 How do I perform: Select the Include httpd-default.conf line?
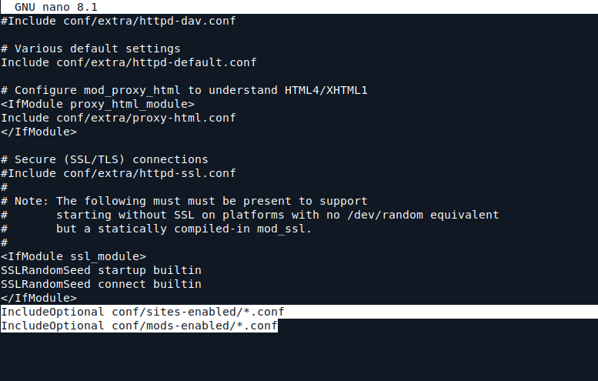[x=129, y=62]
